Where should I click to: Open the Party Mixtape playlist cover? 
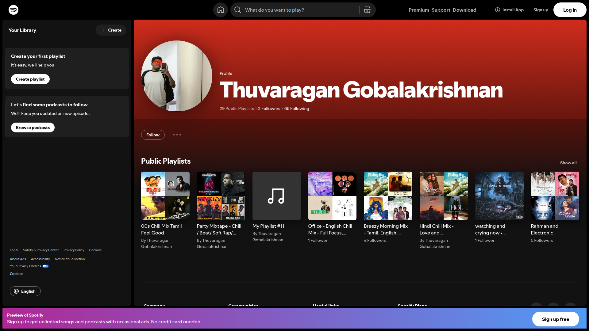[221, 196]
